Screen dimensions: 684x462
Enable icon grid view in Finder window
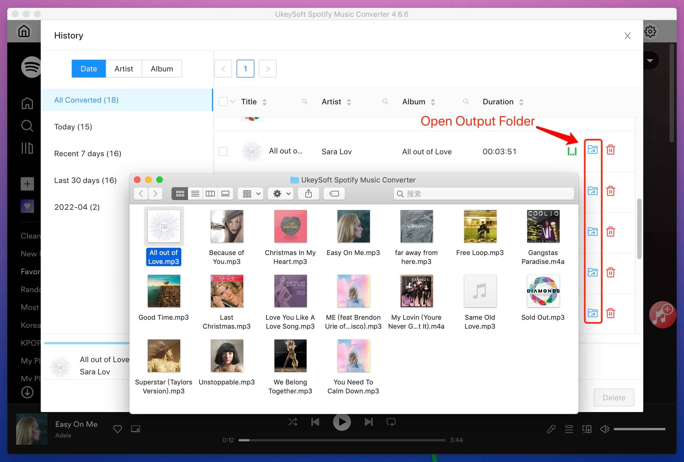tap(179, 193)
